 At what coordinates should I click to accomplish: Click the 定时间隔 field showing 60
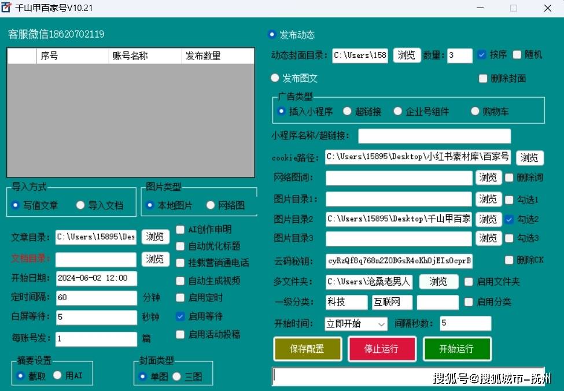[97, 297]
